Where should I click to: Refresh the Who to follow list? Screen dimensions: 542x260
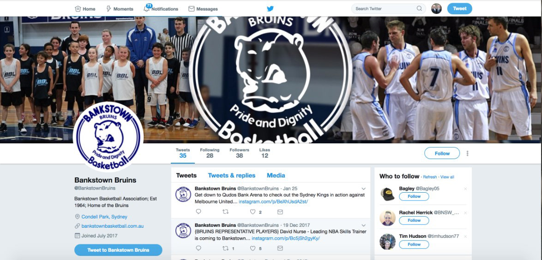click(x=430, y=177)
